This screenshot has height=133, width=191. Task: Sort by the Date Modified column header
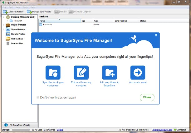pos(126,21)
